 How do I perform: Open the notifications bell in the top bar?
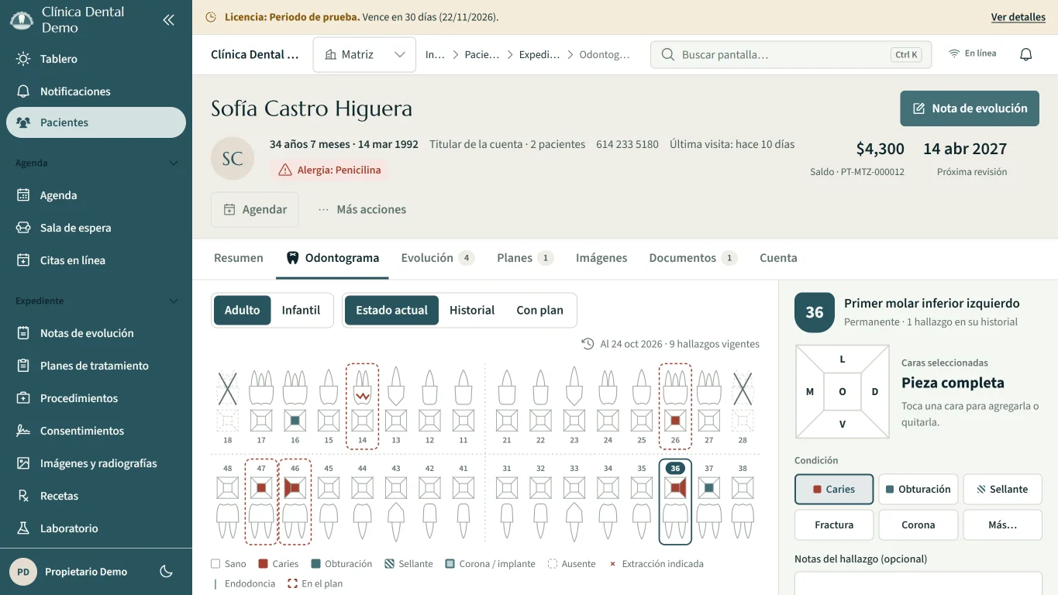coord(1025,54)
